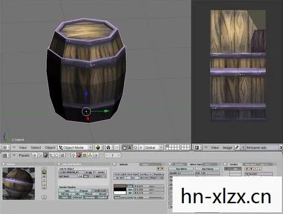Toggle UV editor header menu collapse arrow
283x214 pixels.
(x=206, y=147)
